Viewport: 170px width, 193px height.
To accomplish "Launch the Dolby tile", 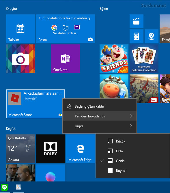I will [51, 149].
